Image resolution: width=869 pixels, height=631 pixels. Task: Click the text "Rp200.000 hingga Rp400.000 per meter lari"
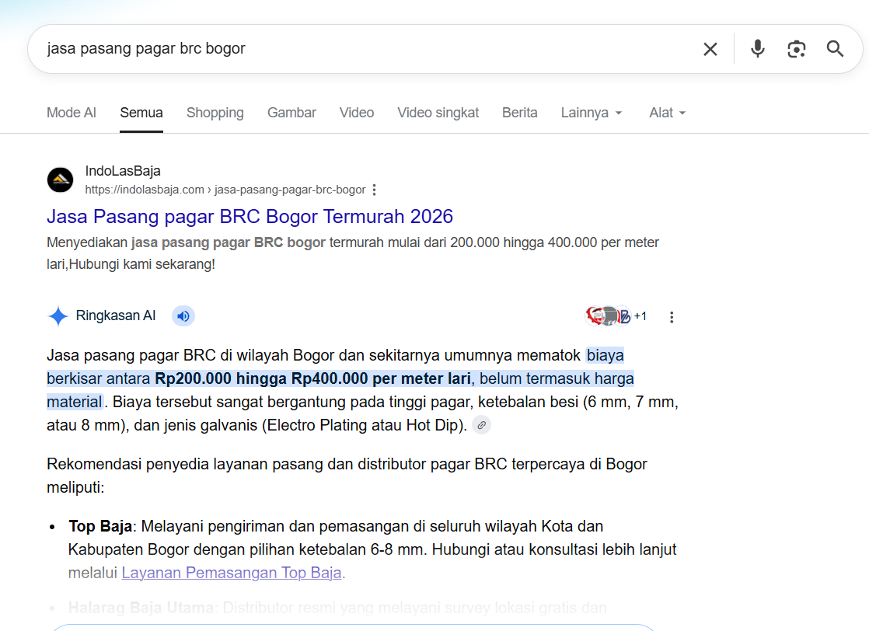pyautogui.click(x=312, y=379)
